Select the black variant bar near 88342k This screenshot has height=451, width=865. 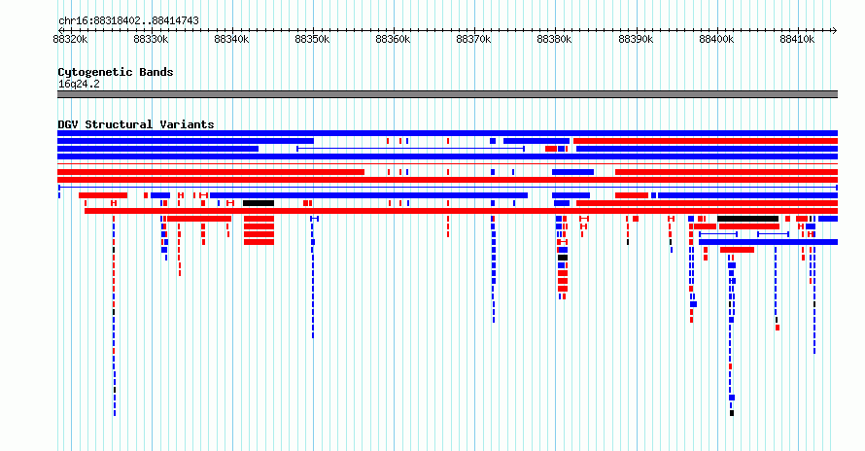coord(259,203)
